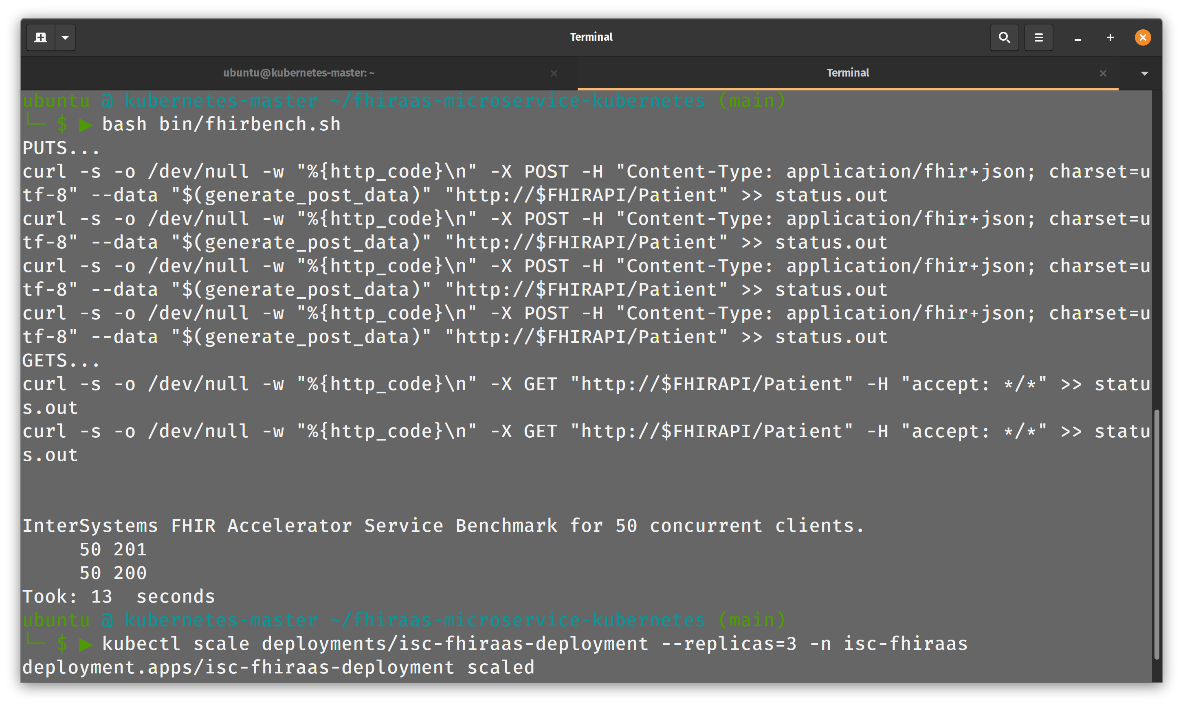Screen dimensions: 1183x706
Task: Click the kubectl scale deployments command line
Action: [x=535, y=644]
